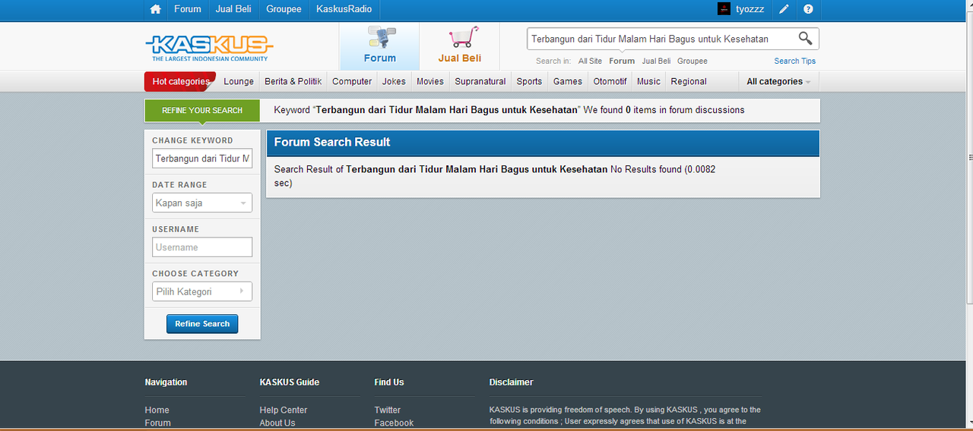The image size is (973, 431).
Task: Expand the Pilih Kategori dropdown
Action: tap(202, 291)
